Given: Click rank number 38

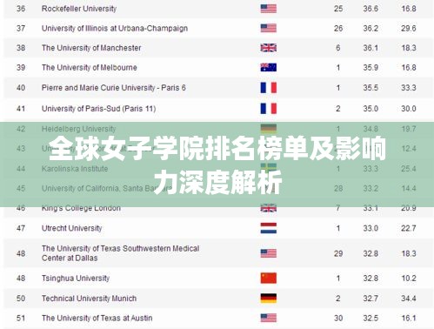Looking at the screenshot, I should 21,48.
